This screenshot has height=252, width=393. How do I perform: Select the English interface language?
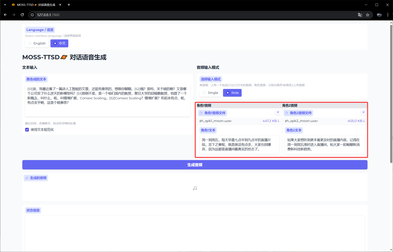(37, 43)
